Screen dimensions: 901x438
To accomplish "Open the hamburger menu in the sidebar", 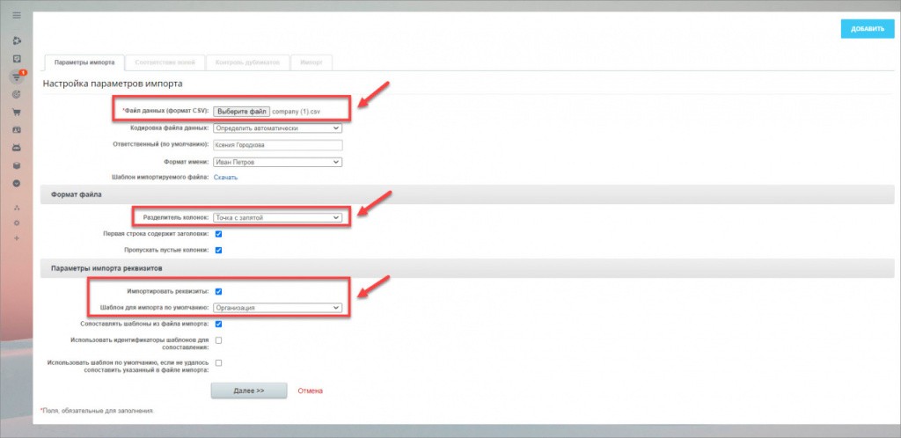I will click(16, 16).
